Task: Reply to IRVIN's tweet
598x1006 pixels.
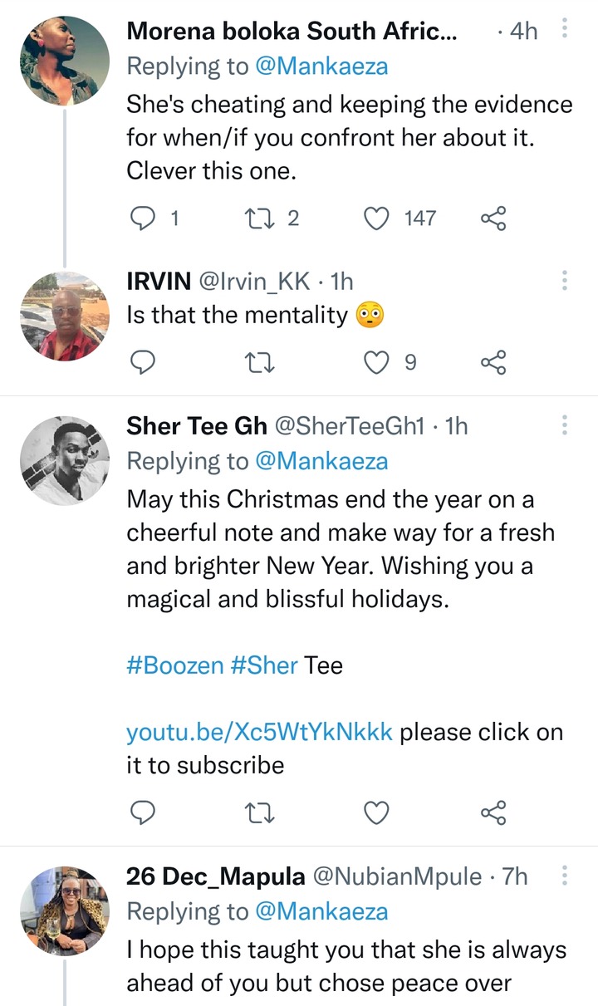Action: tap(143, 361)
